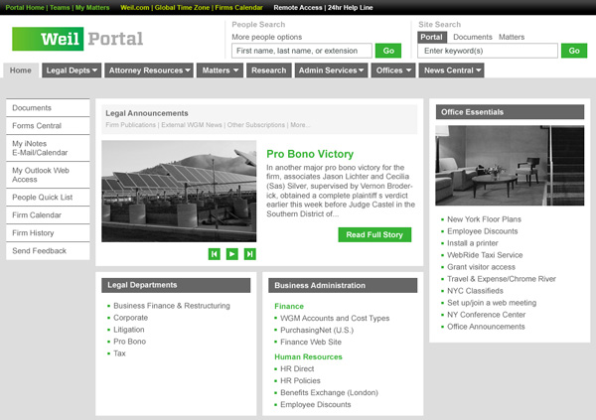Open Tax department link
This screenshot has height=420, width=596.
(119, 353)
